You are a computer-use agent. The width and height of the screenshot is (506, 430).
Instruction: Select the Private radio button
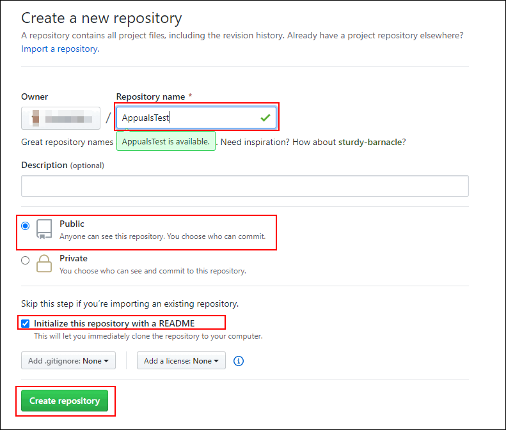point(25,260)
